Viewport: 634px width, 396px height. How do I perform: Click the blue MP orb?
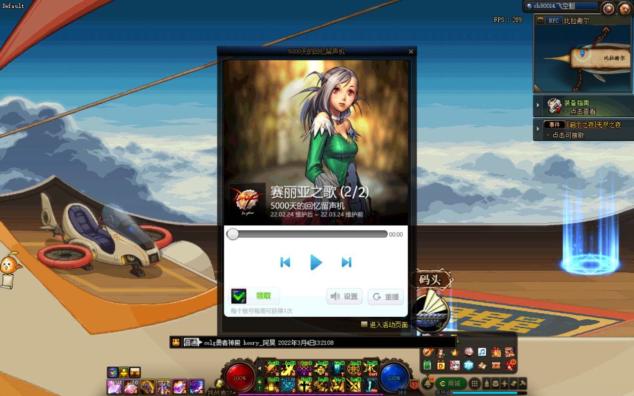[394, 378]
